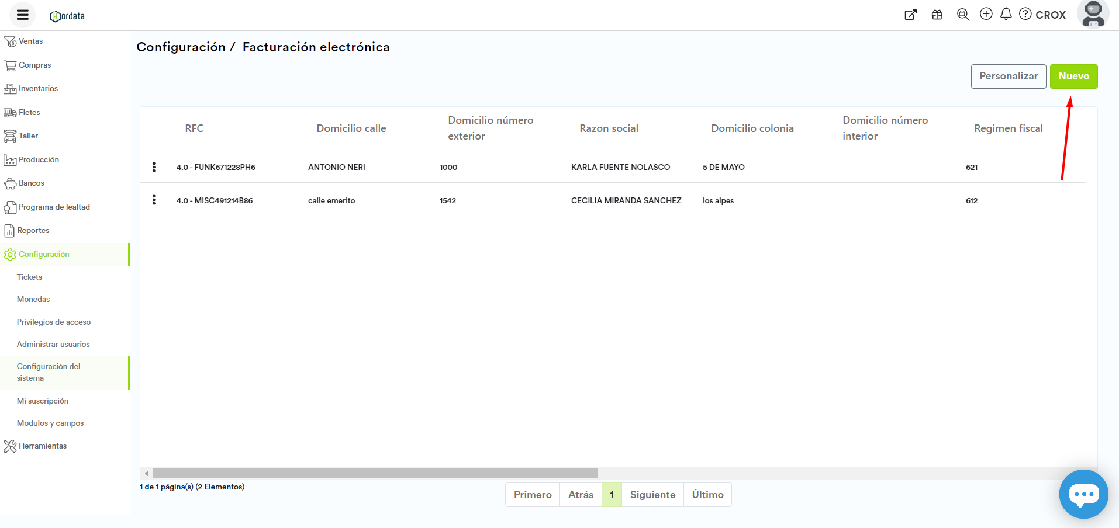The height and width of the screenshot is (528, 1119).
Task: Select Privilegios de acceso menu item
Action: [54, 322]
